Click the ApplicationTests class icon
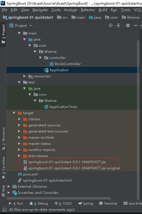This screenshot has width=142, height=214. pos(46,107)
